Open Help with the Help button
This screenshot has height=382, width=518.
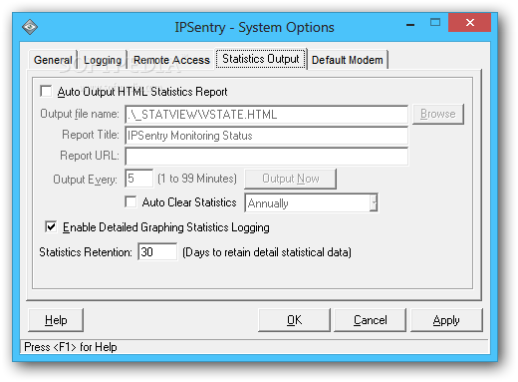point(56,320)
